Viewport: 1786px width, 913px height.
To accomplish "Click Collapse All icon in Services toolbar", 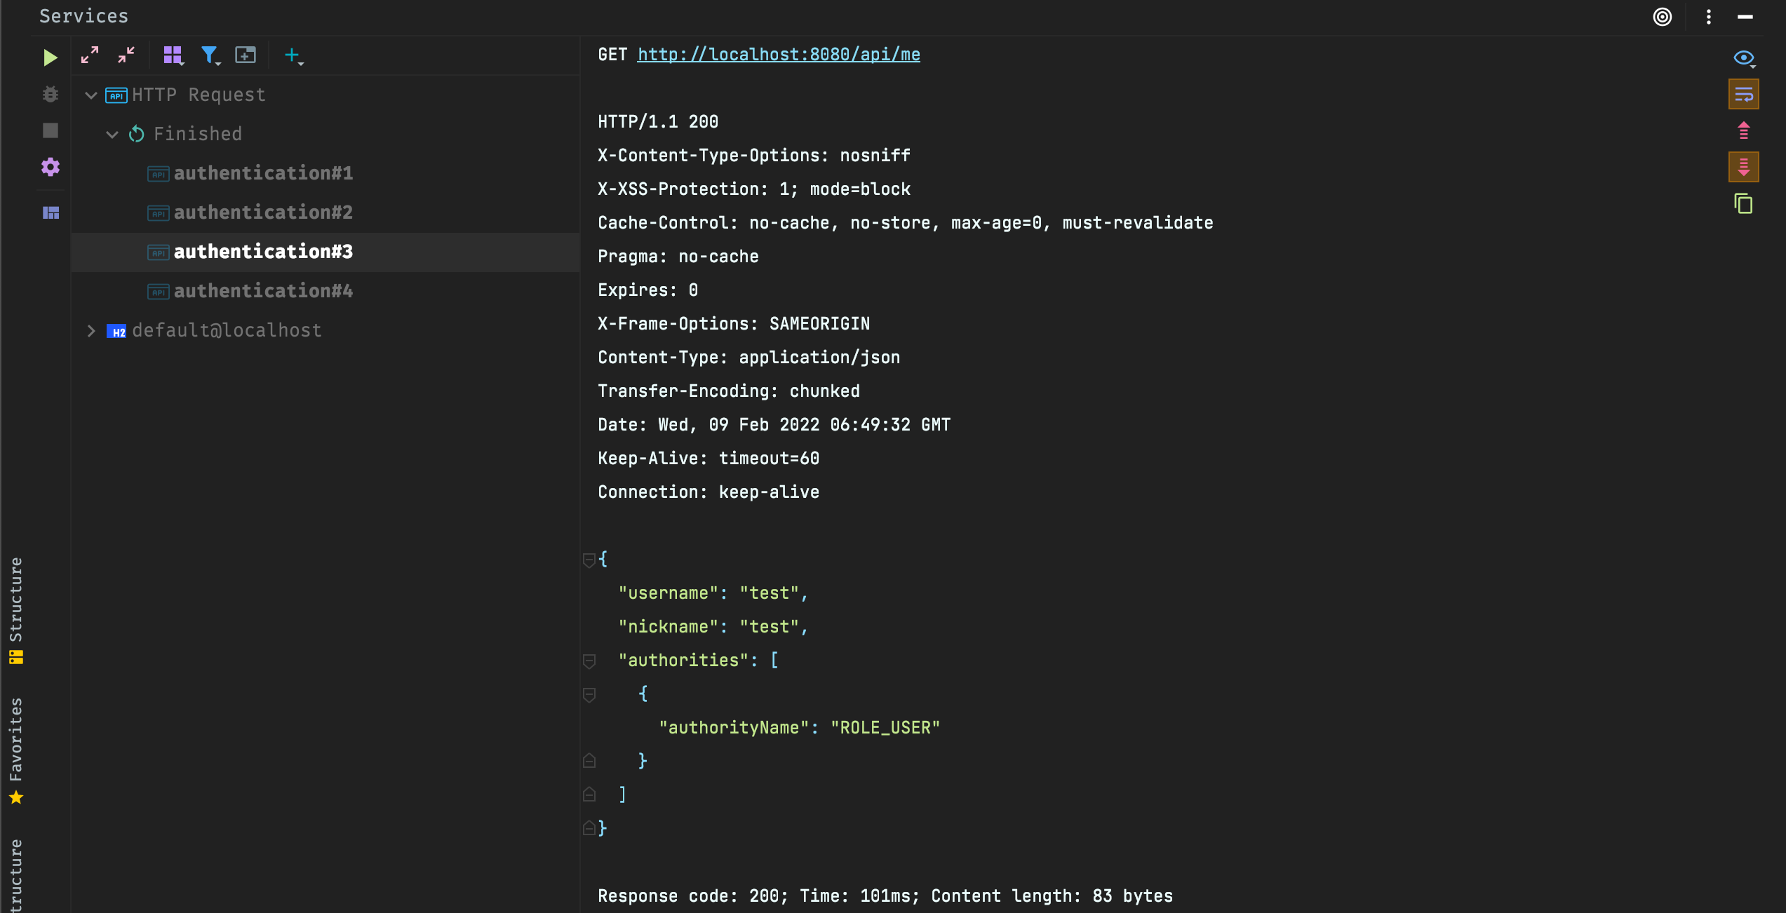I will [126, 55].
